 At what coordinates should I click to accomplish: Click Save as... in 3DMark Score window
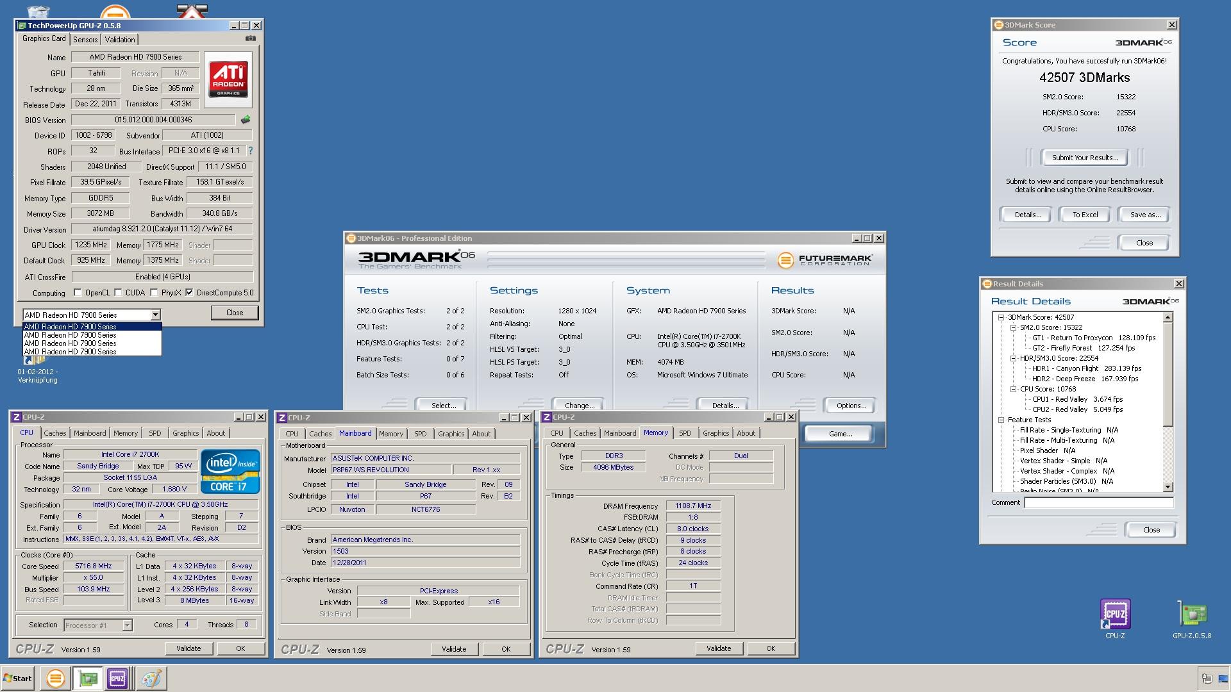tap(1145, 215)
